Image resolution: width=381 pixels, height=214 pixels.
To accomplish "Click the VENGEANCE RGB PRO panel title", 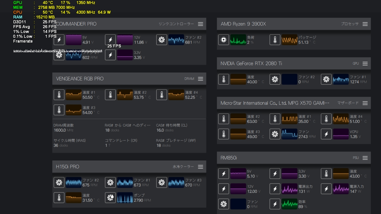I will pyautogui.click(x=80, y=79).
